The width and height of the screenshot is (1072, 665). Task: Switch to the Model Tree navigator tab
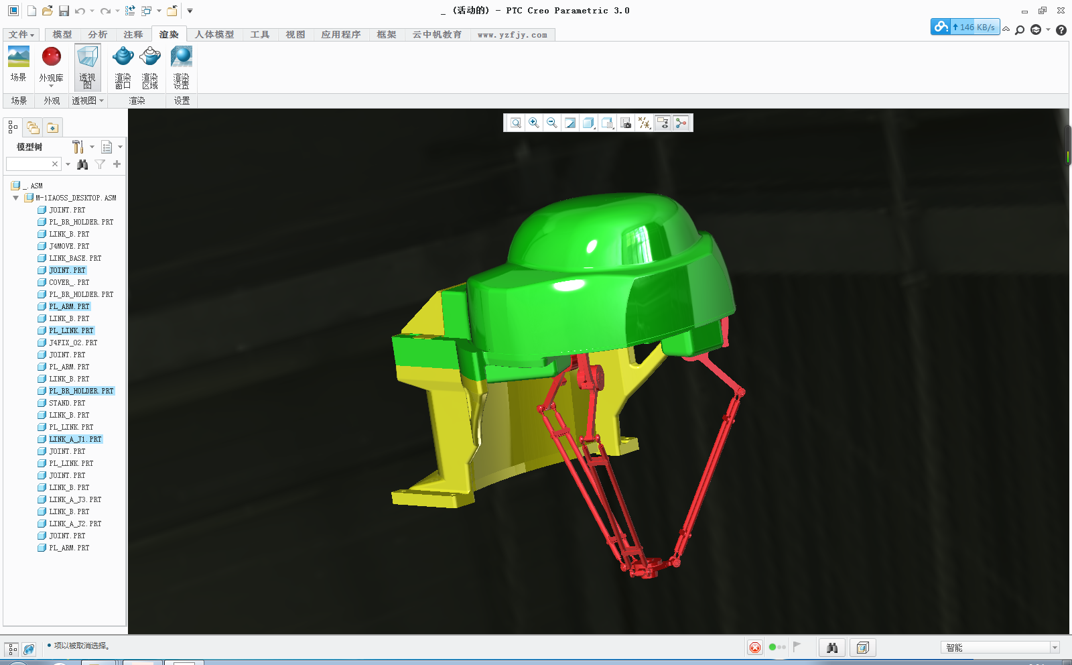13,127
